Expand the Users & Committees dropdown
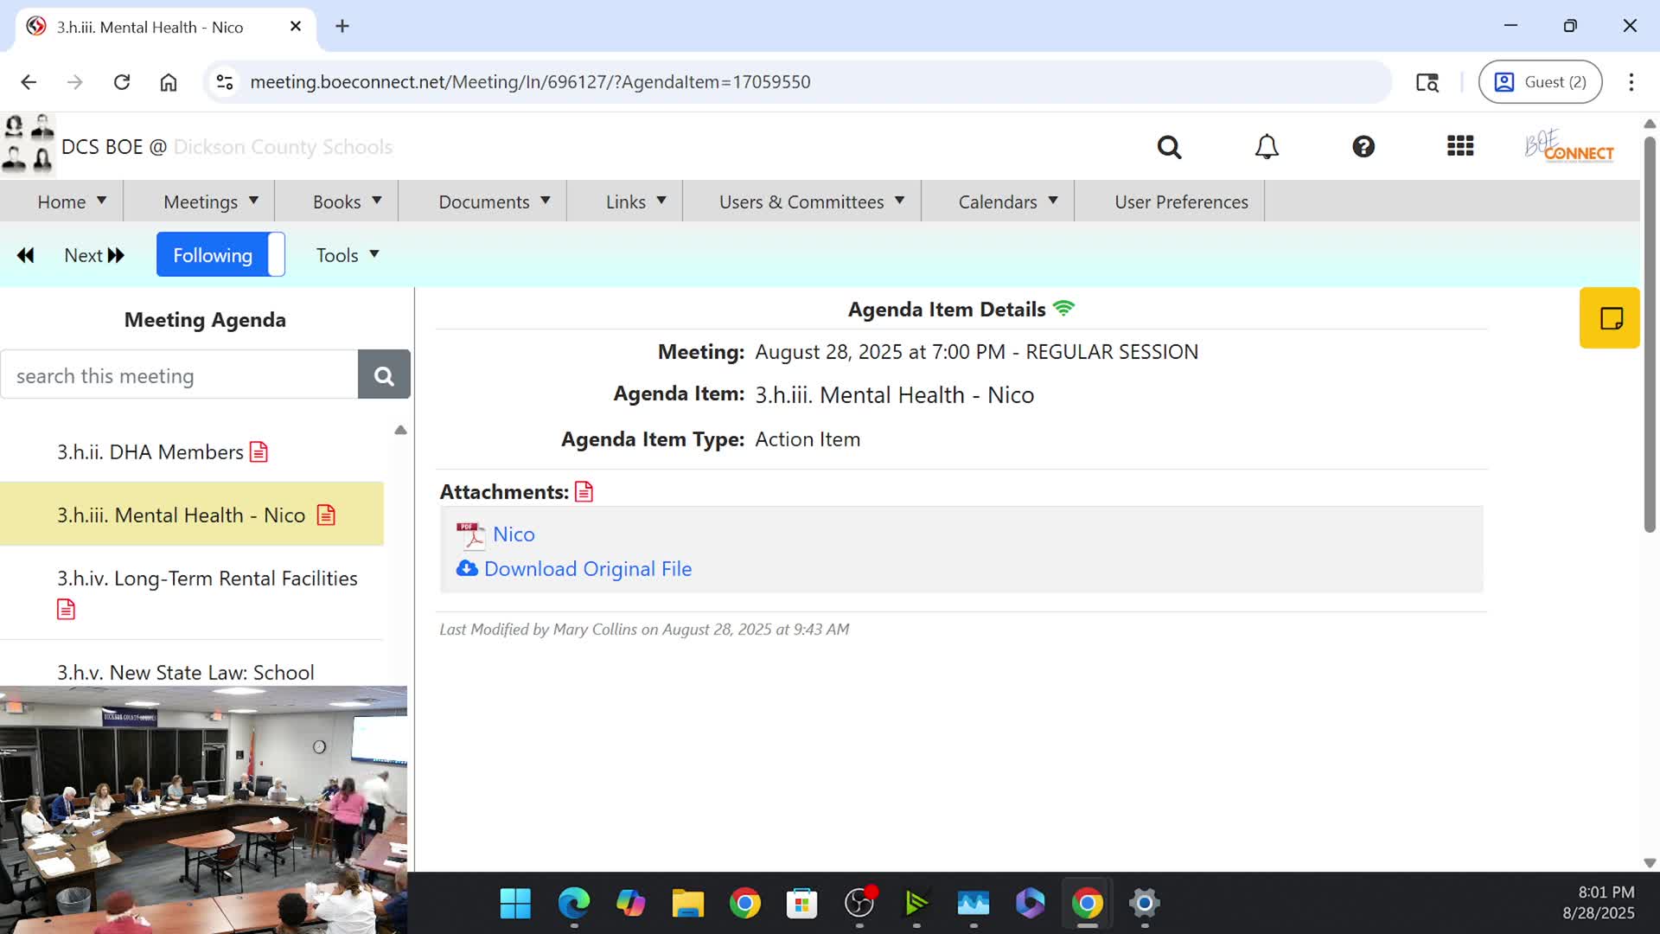The width and height of the screenshot is (1660, 934). [x=811, y=202]
